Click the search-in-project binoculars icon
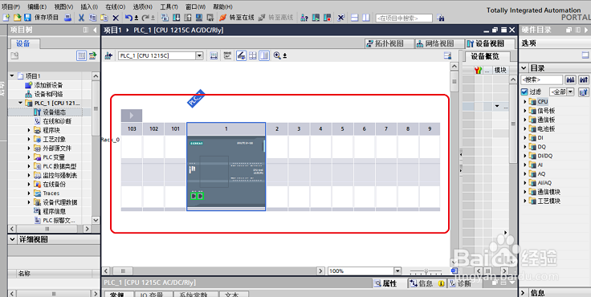The image size is (591, 297). tap(440, 18)
